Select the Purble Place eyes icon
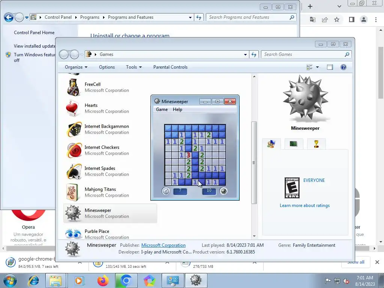Image resolution: width=384 pixels, height=288 pixels. 73,234
